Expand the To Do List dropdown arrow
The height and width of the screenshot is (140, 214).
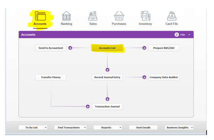tap(46, 128)
